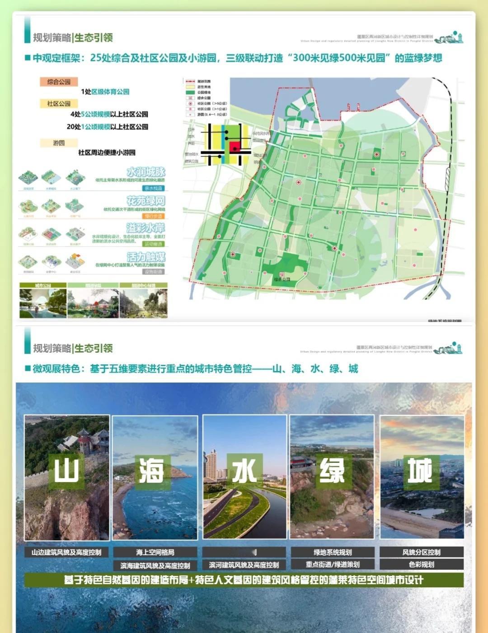Click the text 1处区级体育公园
This screenshot has width=488, height=633.
(105, 92)
